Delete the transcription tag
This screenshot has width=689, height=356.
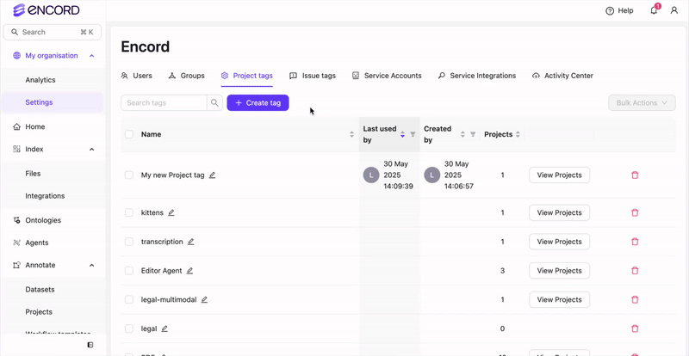[635, 242]
